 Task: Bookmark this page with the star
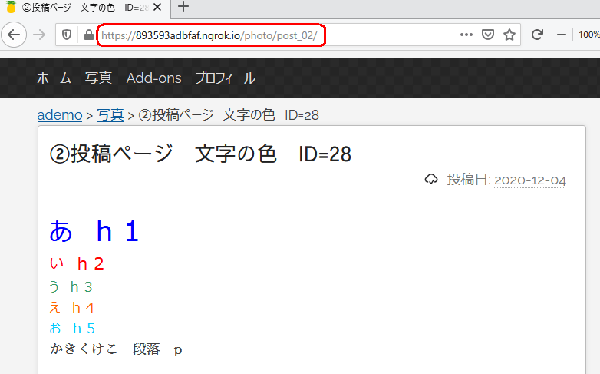coord(509,35)
